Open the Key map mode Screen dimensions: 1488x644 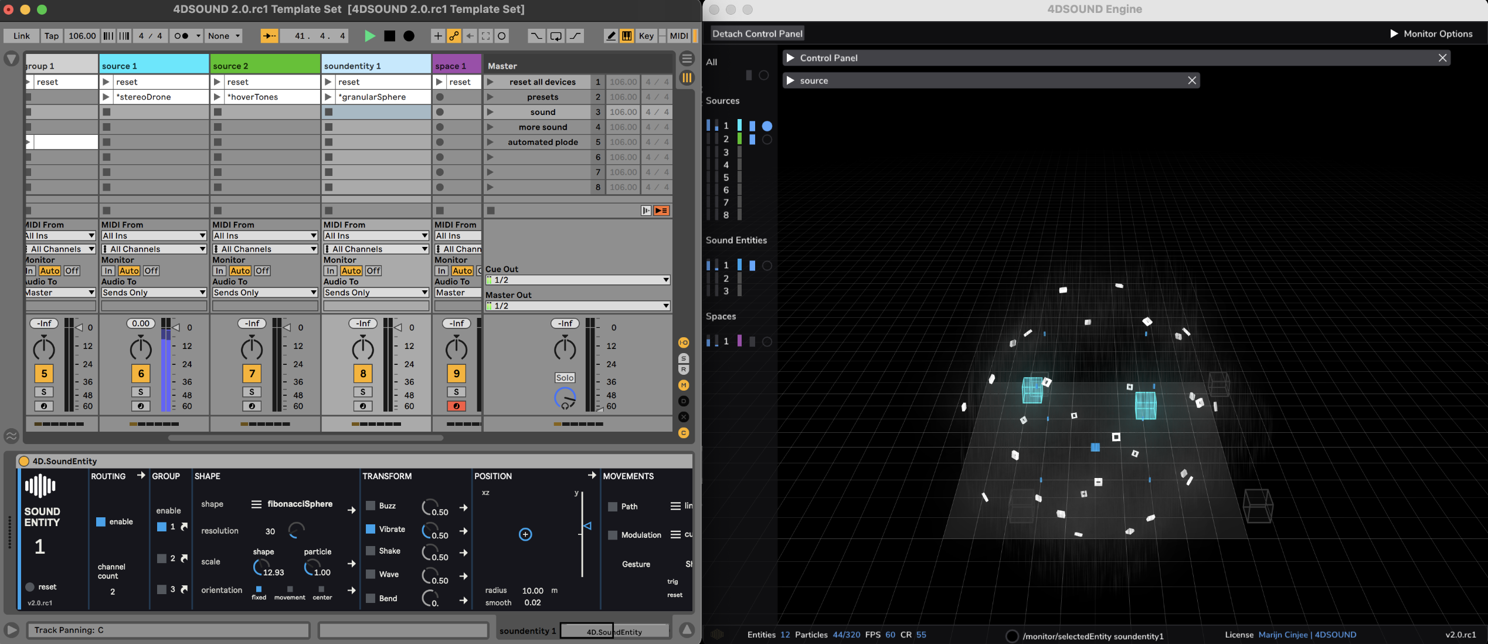click(x=646, y=36)
